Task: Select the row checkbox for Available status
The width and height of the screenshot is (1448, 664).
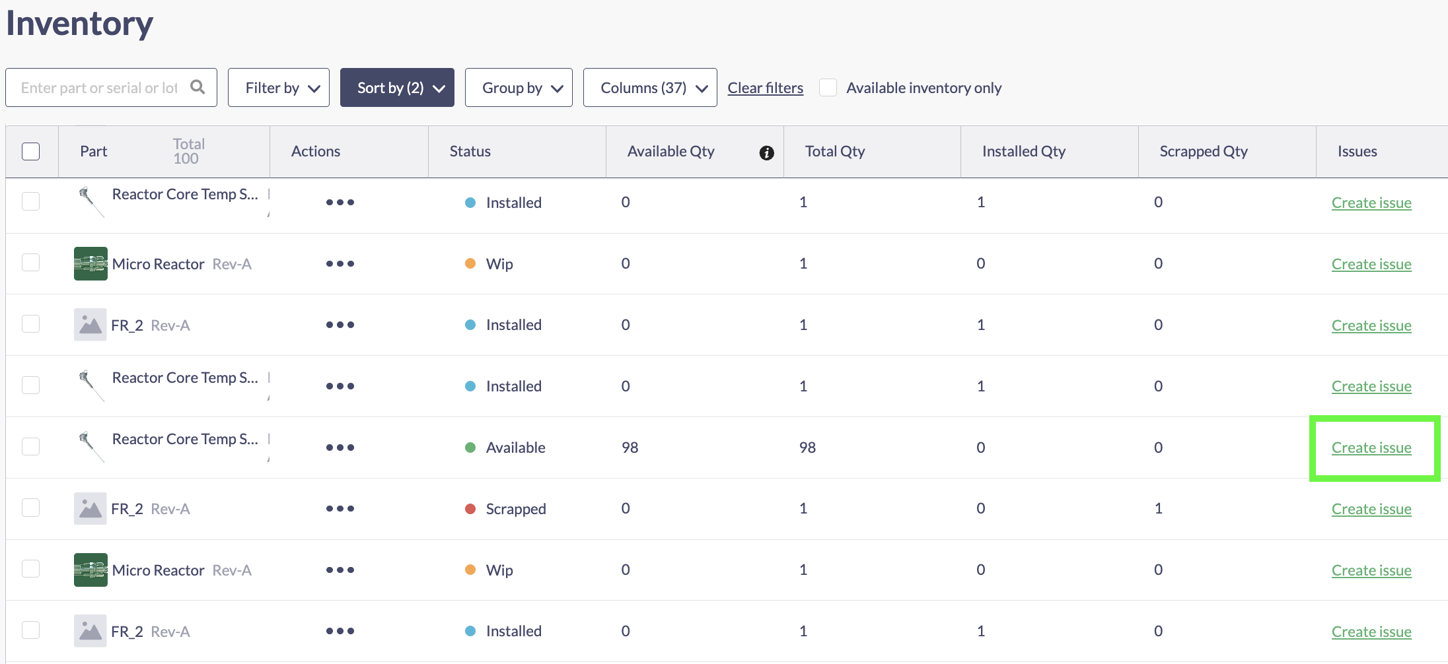Action: point(31,447)
